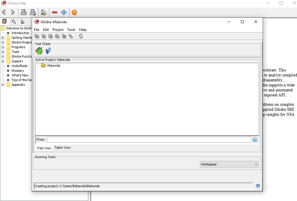Expand the Ghidra Functionality help node

click(x=3, y=57)
